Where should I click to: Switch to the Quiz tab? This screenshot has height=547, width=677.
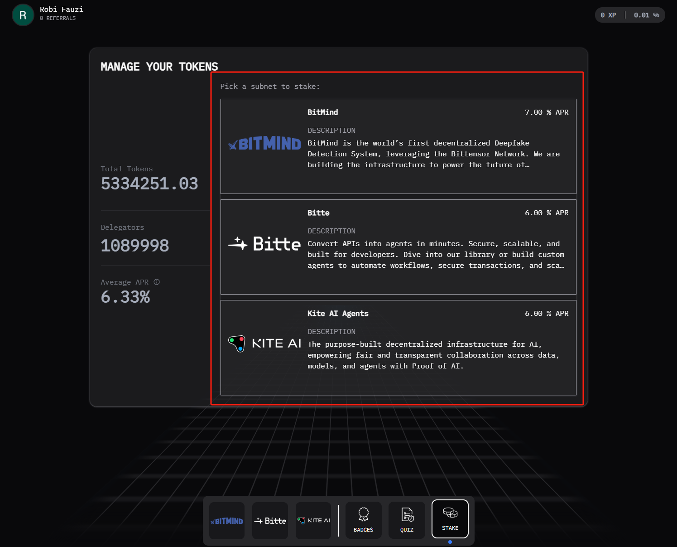point(407,520)
